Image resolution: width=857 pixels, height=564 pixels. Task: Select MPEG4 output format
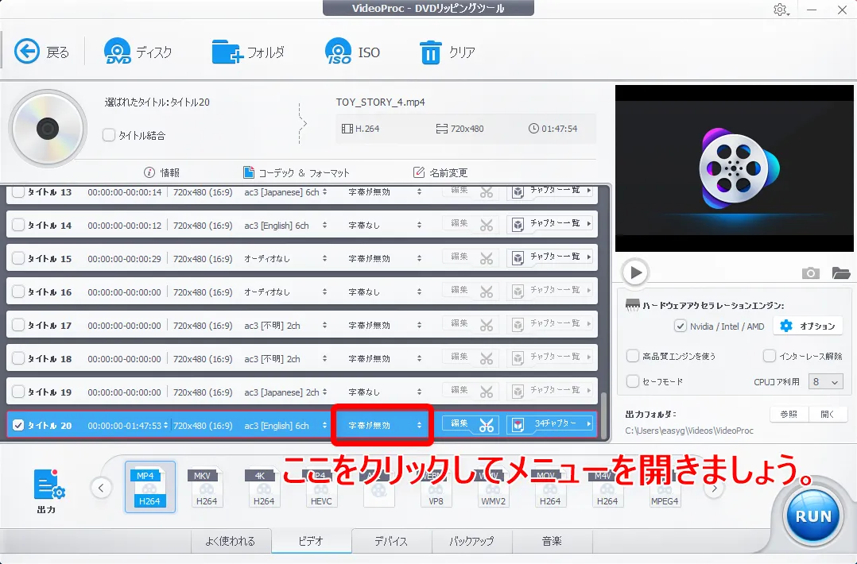pyautogui.click(x=664, y=488)
